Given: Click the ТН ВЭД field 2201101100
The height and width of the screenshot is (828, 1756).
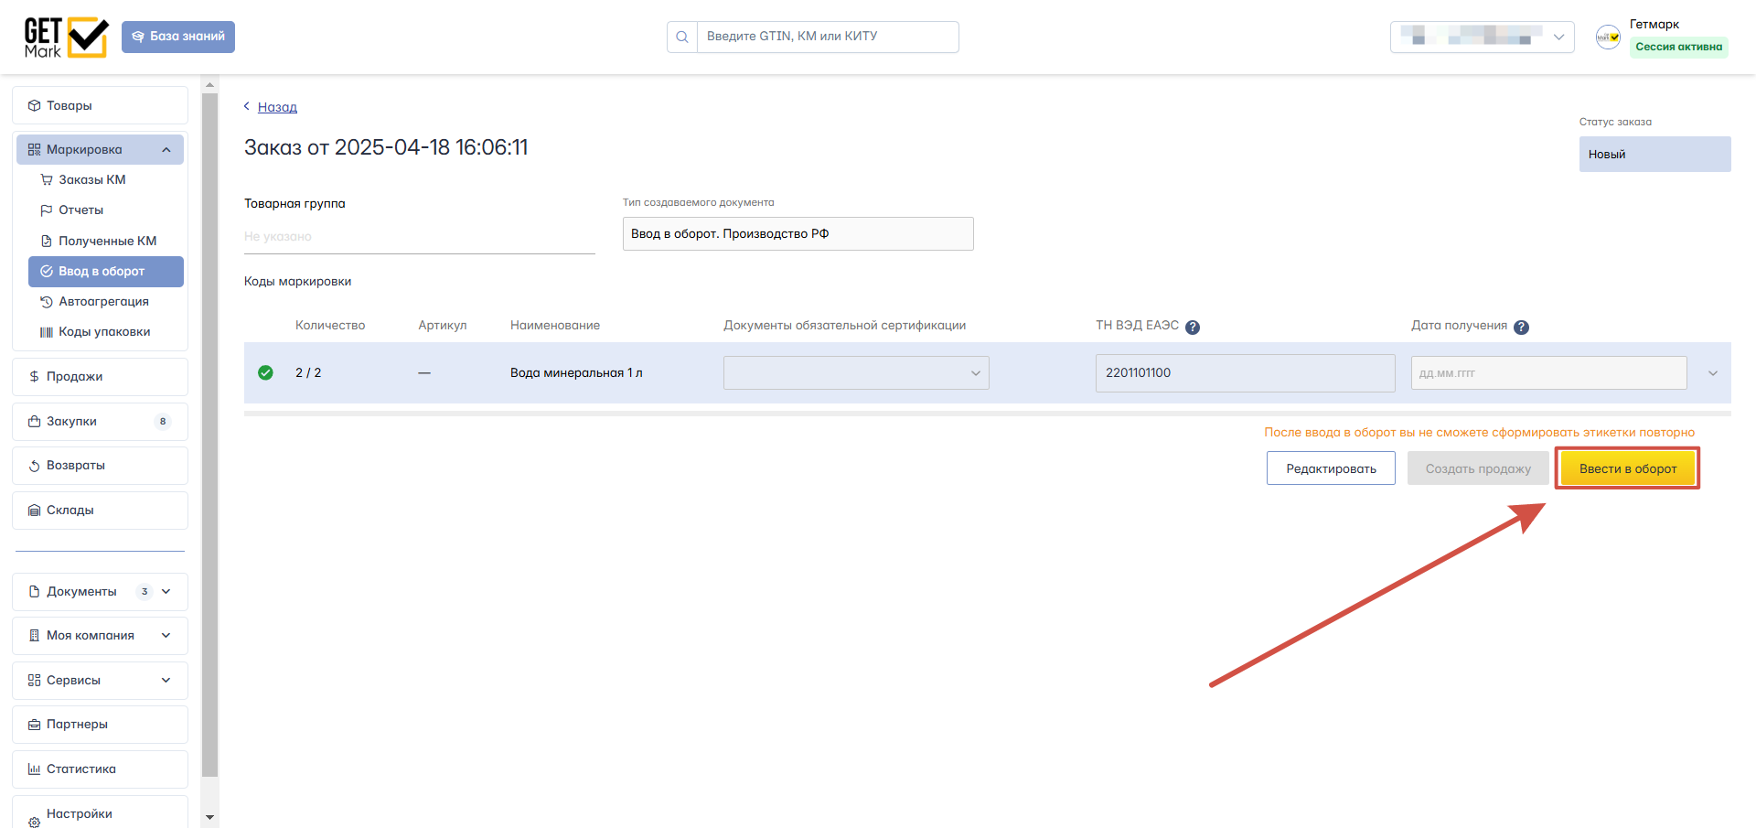Looking at the screenshot, I should click(1245, 373).
